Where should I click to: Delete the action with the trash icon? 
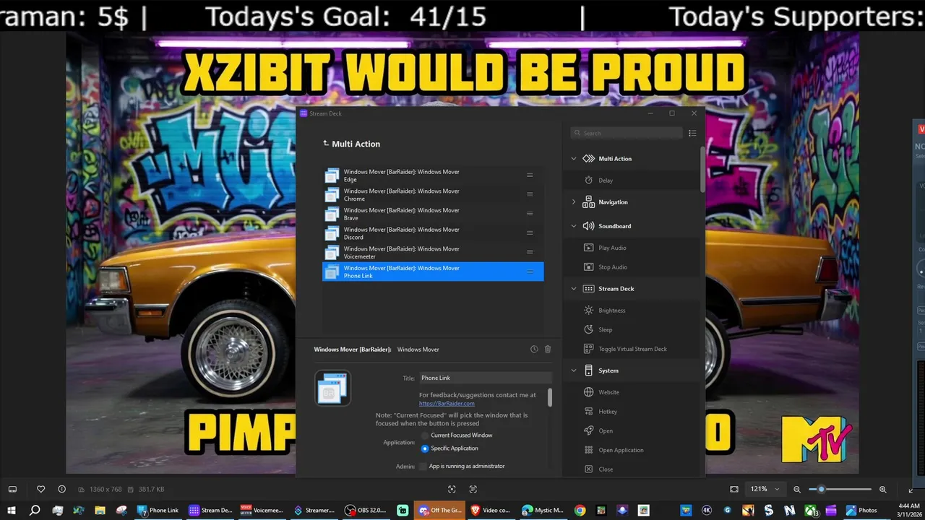548,349
